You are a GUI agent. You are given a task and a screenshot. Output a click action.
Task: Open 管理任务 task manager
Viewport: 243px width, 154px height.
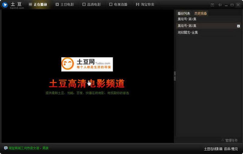point(230,140)
